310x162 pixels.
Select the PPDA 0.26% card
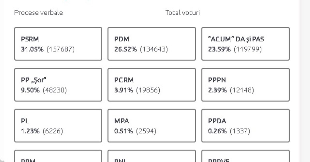pyautogui.click(x=245, y=126)
